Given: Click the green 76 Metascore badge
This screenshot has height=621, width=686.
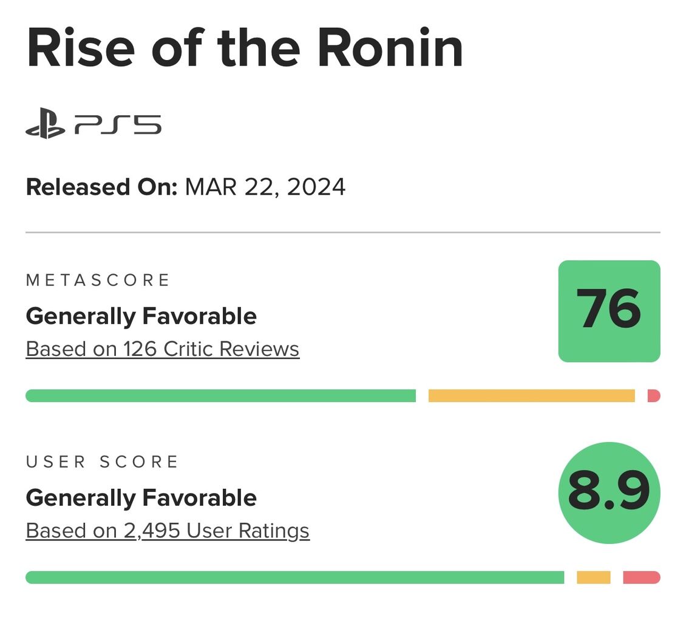Looking at the screenshot, I should [x=609, y=310].
